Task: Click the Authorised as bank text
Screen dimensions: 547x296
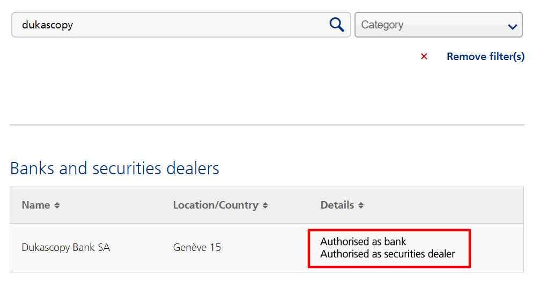Action: pyautogui.click(x=363, y=241)
